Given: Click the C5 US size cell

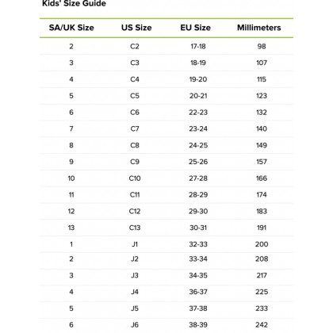Looking at the screenshot, I should (x=135, y=96).
